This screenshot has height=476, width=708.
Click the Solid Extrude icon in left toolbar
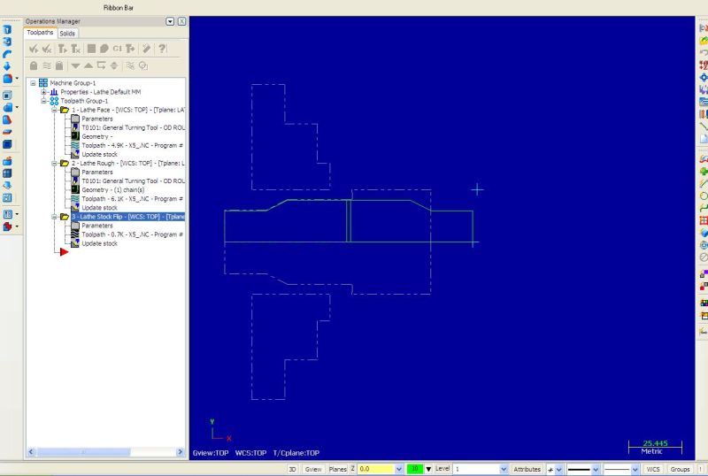click(x=7, y=30)
